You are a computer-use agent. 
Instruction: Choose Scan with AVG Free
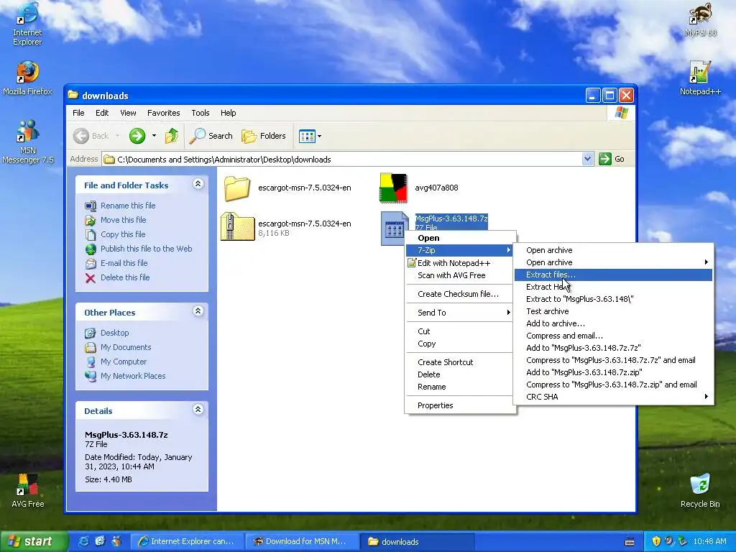(460, 275)
